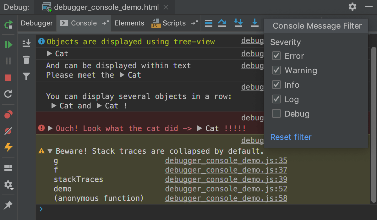
Task: Click the Scroll to End icon
Action: [26, 43]
